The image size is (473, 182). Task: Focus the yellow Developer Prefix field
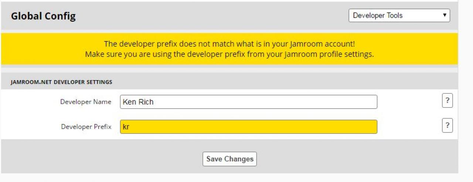[248, 127]
